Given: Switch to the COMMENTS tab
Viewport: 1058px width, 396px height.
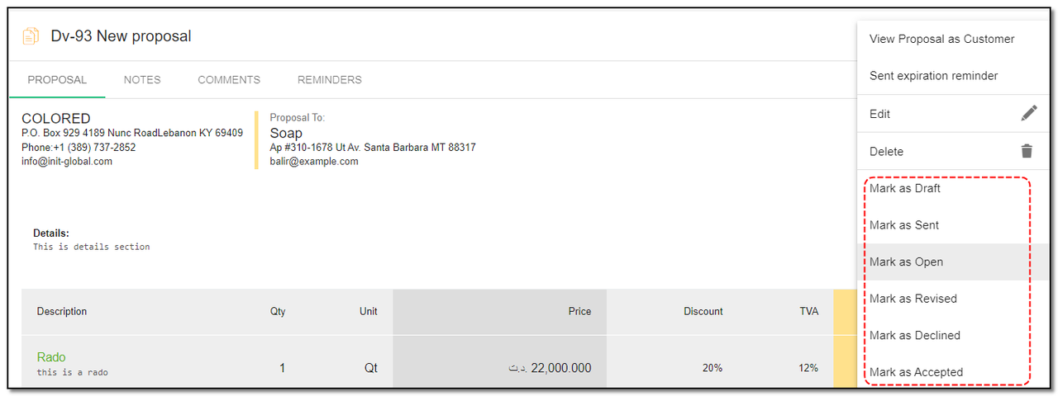Looking at the screenshot, I should (229, 80).
